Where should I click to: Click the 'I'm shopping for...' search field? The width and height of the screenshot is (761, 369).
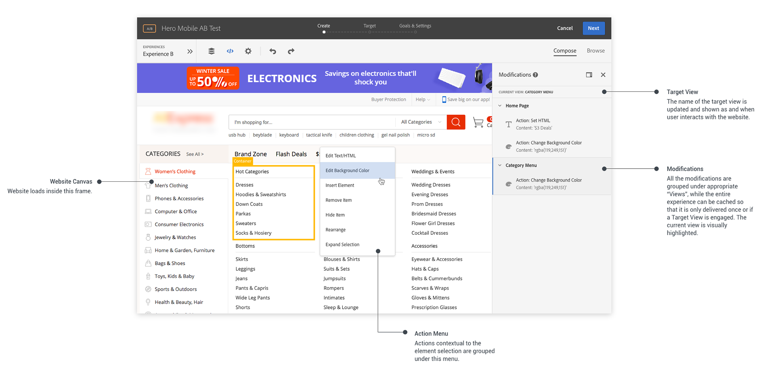311,122
